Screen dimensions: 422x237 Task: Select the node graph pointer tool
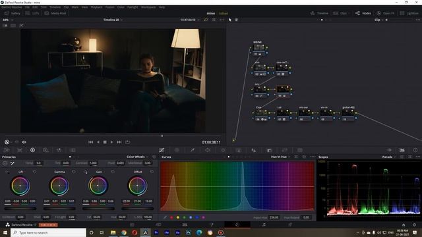tap(230, 20)
